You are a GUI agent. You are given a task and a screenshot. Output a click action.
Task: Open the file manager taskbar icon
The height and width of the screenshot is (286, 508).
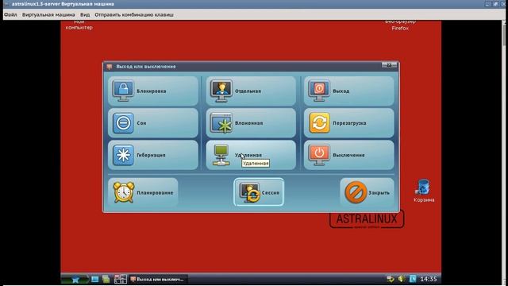[106, 279]
